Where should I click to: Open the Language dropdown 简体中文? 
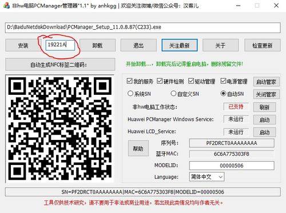tap(206, 177)
